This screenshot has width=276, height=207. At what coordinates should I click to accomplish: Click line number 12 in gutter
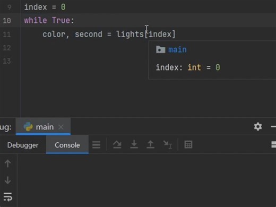point(7,48)
